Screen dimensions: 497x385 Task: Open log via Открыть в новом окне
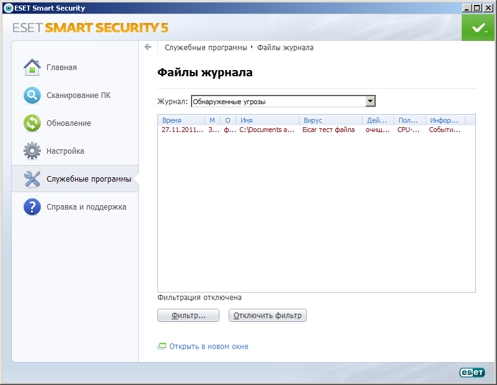point(208,347)
